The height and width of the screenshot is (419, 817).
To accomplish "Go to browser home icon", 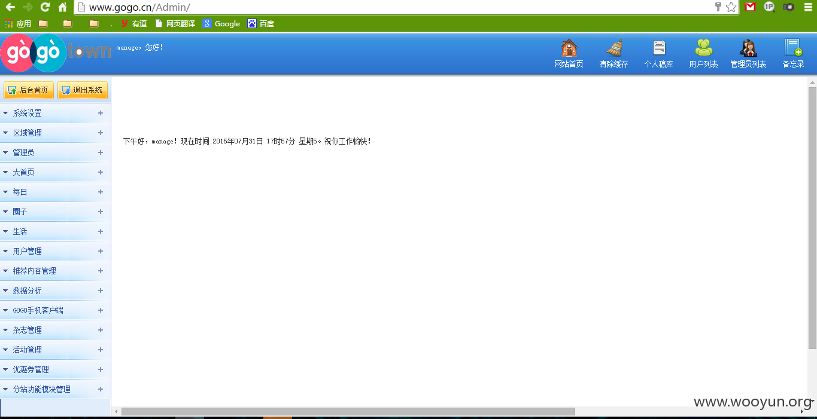I will (62, 7).
